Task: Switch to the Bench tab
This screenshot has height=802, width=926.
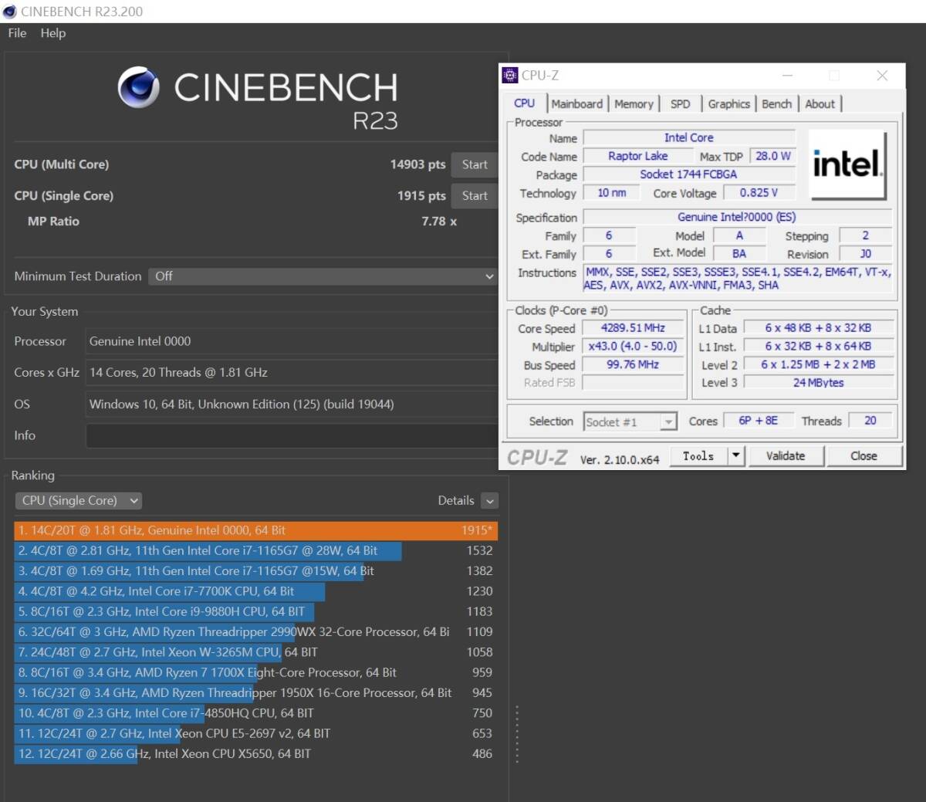Action: coord(776,104)
